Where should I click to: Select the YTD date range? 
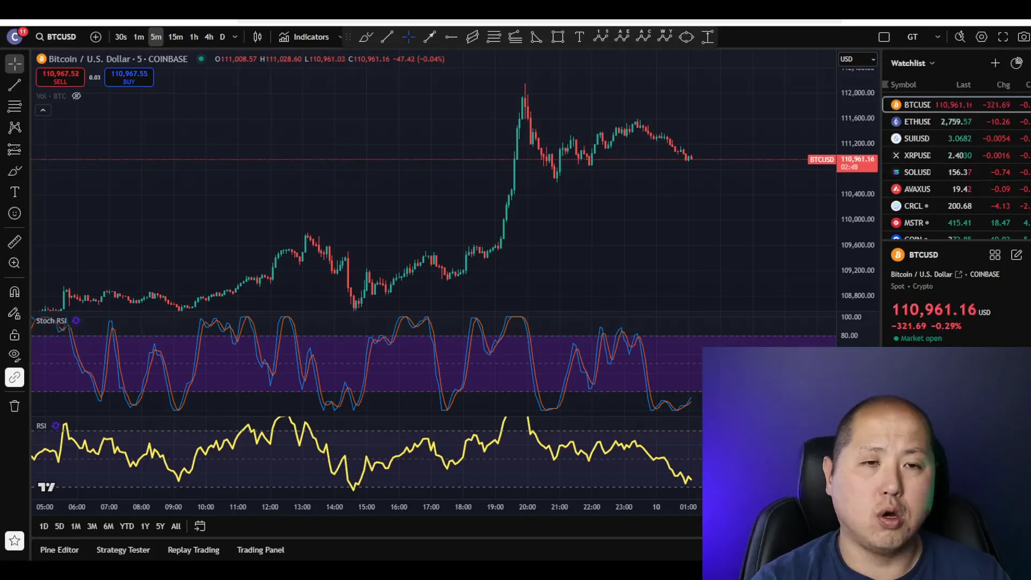(127, 526)
